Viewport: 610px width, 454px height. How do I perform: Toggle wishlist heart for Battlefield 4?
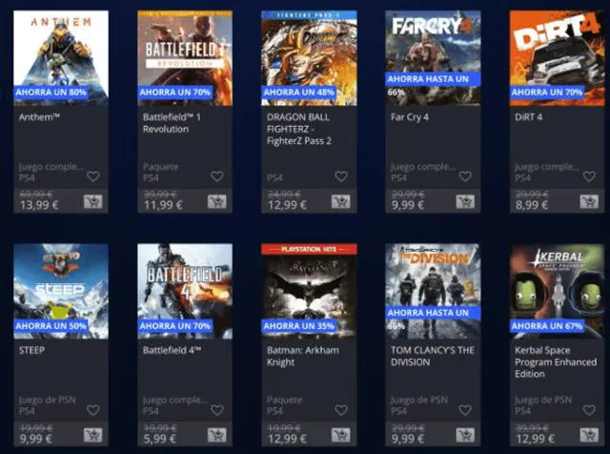pyautogui.click(x=217, y=410)
